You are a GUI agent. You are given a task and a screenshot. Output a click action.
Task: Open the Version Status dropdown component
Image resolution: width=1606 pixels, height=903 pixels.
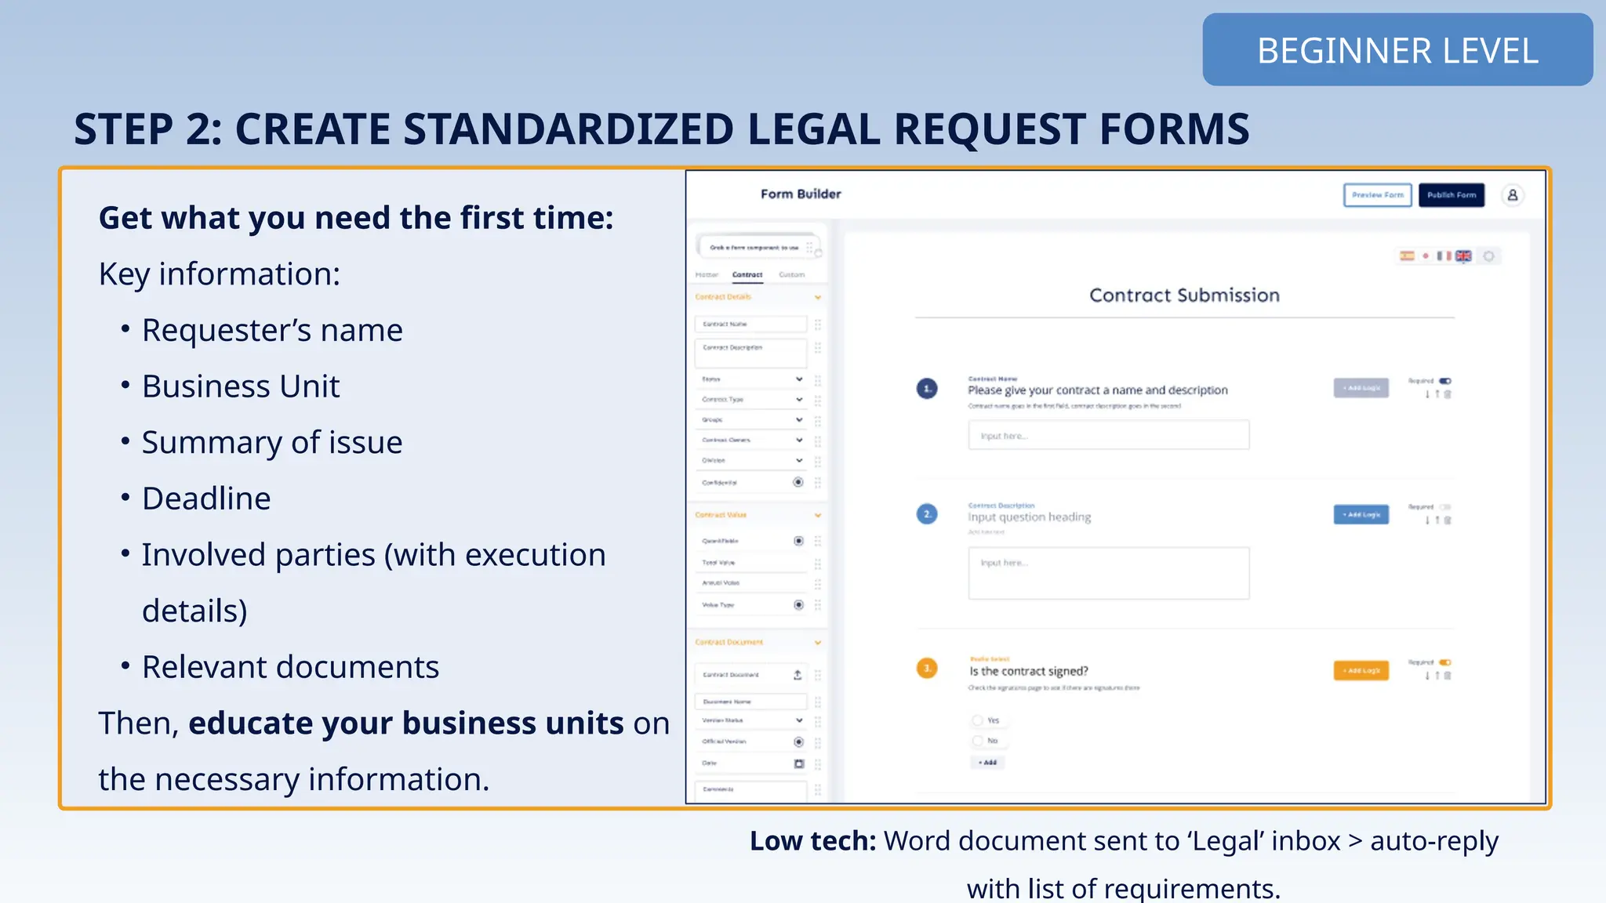[x=751, y=720]
